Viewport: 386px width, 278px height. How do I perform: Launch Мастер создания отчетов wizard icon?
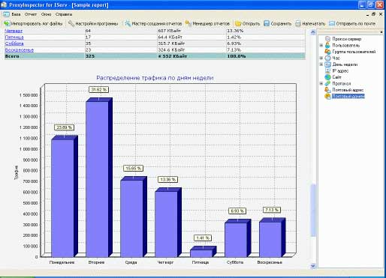pos(128,23)
